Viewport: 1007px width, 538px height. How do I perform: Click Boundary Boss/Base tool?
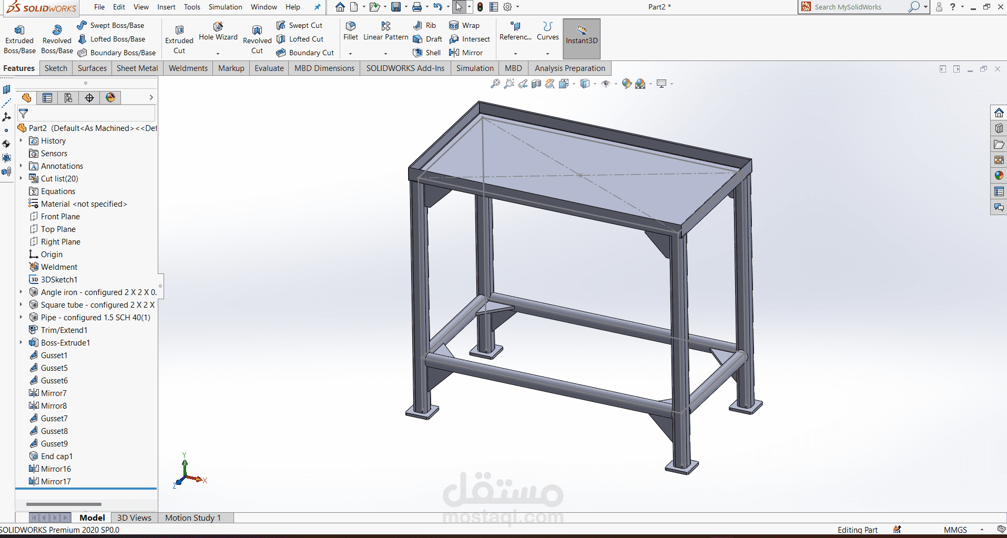[117, 53]
